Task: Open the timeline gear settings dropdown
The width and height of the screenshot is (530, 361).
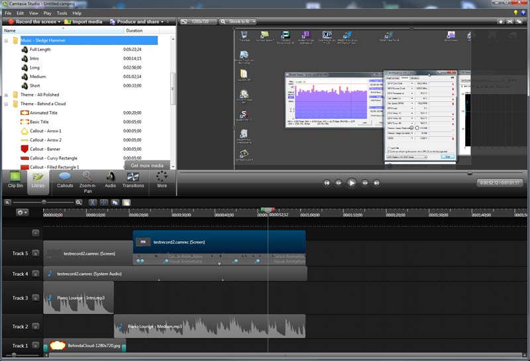Action: 22,212
